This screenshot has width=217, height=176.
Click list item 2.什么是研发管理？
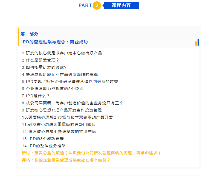(40, 60)
